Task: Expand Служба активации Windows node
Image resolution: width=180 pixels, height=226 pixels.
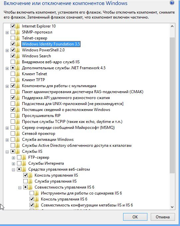Action: pyautogui.click(x=7, y=140)
